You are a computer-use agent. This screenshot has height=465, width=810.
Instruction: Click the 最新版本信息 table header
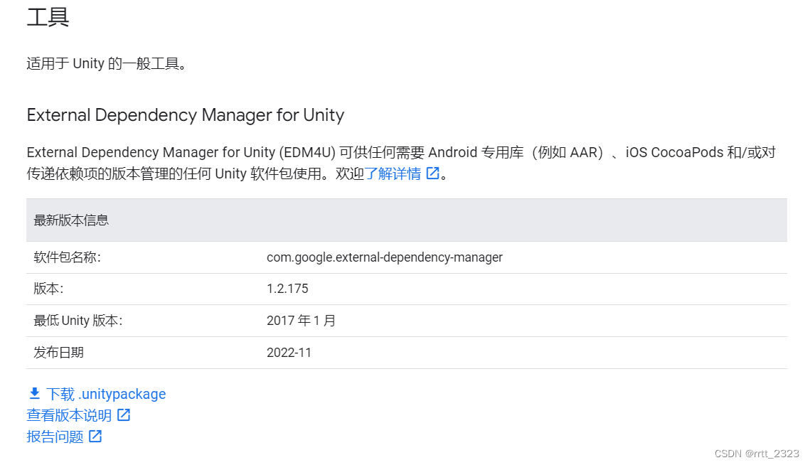[x=407, y=220]
